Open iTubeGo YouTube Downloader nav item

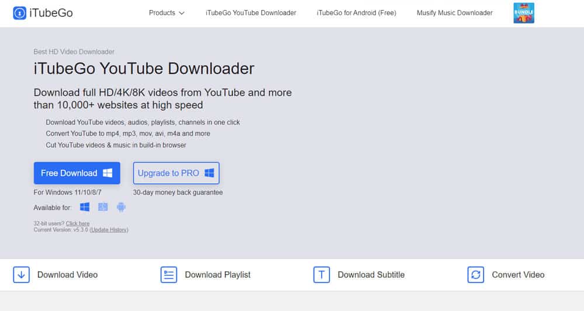pos(251,13)
